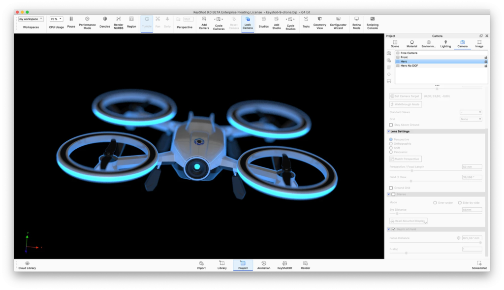This screenshot has height=290, width=504.
Task: Open the workspace selection dropdown
Action: pos(31,19)
